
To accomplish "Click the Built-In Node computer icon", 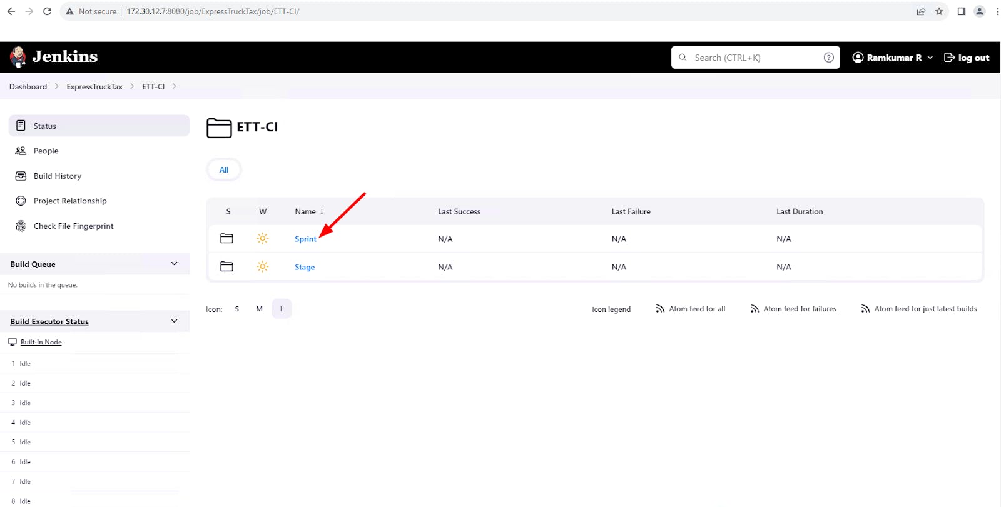I will pyautogui.click(x=13, y=342).
